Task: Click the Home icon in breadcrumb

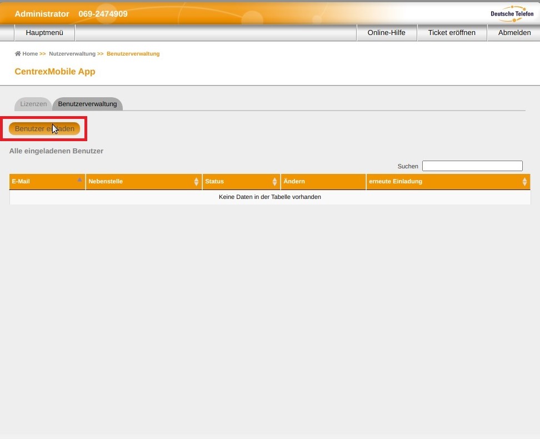Action: (x=18, y=53)
